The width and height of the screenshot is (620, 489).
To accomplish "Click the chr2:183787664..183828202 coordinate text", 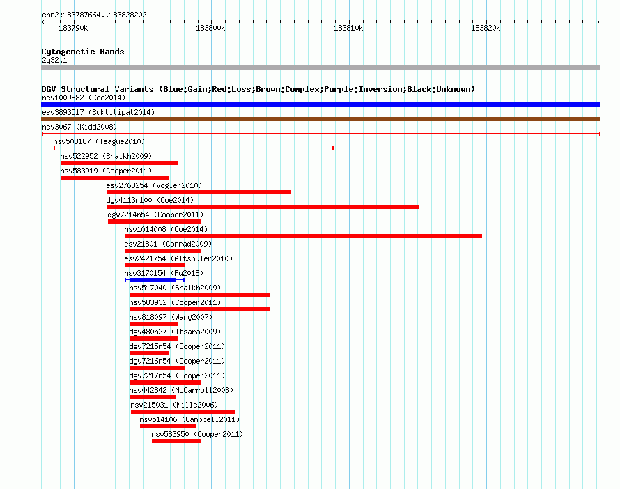I will (x=94, y=15).
